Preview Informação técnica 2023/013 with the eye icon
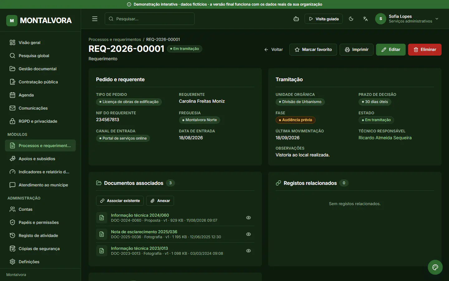This screenshot has height=281, width=449. (x=249, y=251)
